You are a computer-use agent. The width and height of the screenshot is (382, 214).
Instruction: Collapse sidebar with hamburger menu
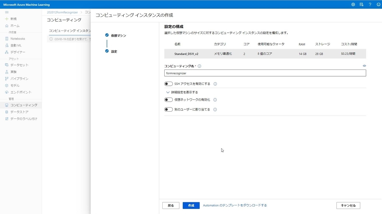pos(6,12)
